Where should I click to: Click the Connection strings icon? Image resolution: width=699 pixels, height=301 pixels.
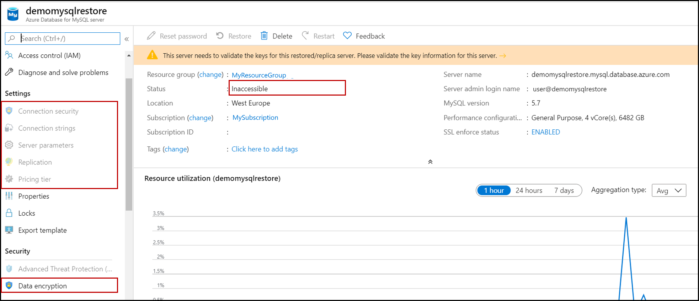pos(9,128)
